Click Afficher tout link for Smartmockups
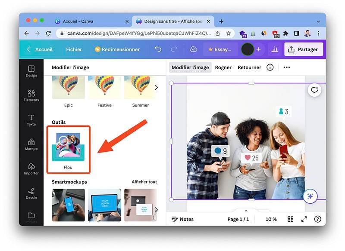Viewport: 345px width, 251px height. (144, 182)
